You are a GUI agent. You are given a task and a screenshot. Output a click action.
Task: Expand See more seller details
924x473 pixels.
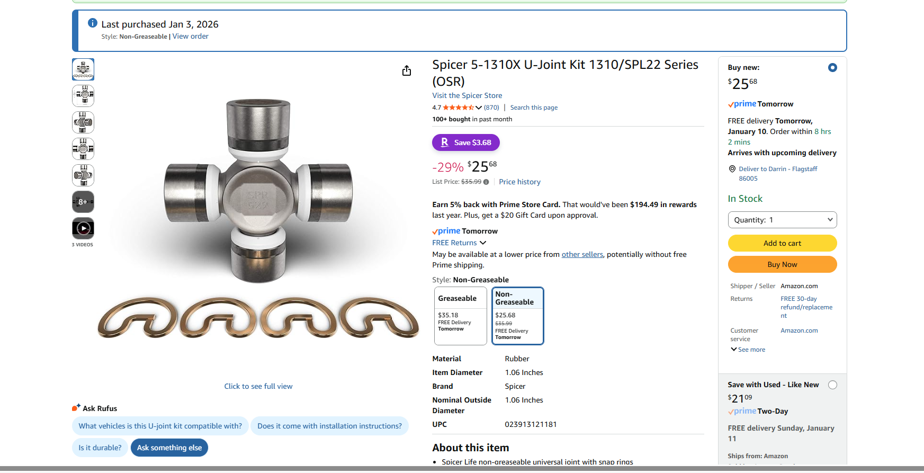pos(748,350)
